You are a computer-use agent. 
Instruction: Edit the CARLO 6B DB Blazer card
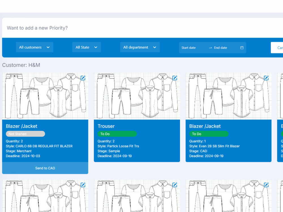click(83, 78)
